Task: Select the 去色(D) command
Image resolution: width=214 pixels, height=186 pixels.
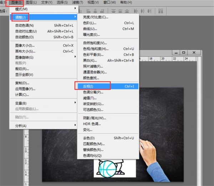Action: pyautogui.click(x=108, y=138)
